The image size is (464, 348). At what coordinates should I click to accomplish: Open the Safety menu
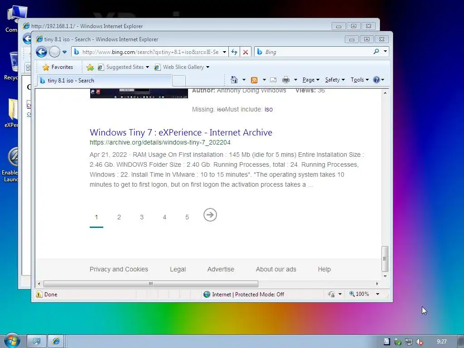(x=335, y=80)
